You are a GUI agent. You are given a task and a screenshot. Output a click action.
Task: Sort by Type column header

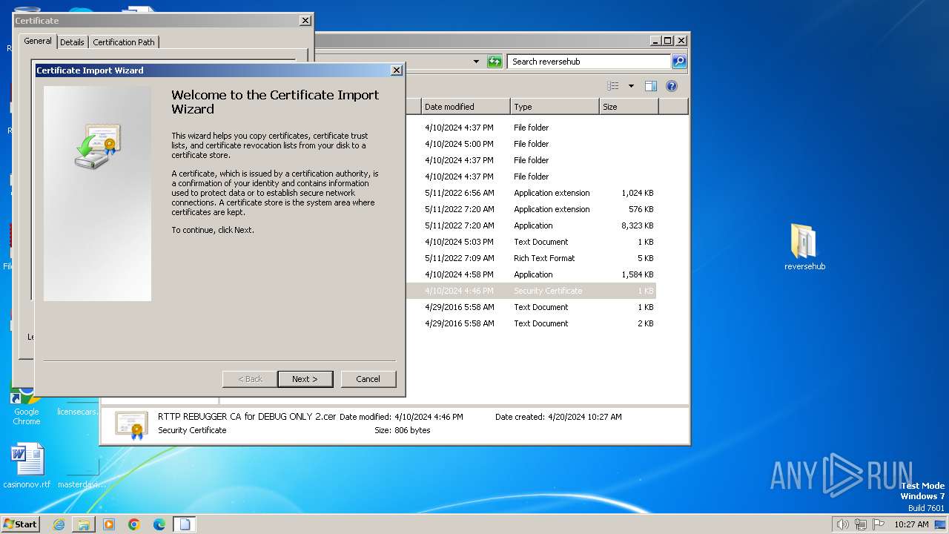(x=555, y=107)
